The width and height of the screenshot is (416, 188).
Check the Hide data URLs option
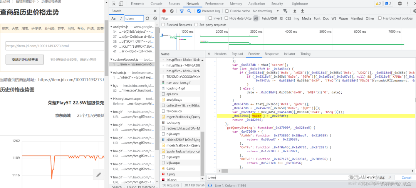pyautogui.click(x=226, y=18)
